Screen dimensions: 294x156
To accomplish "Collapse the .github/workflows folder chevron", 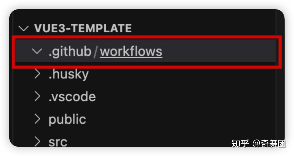I will pos(37,51).
